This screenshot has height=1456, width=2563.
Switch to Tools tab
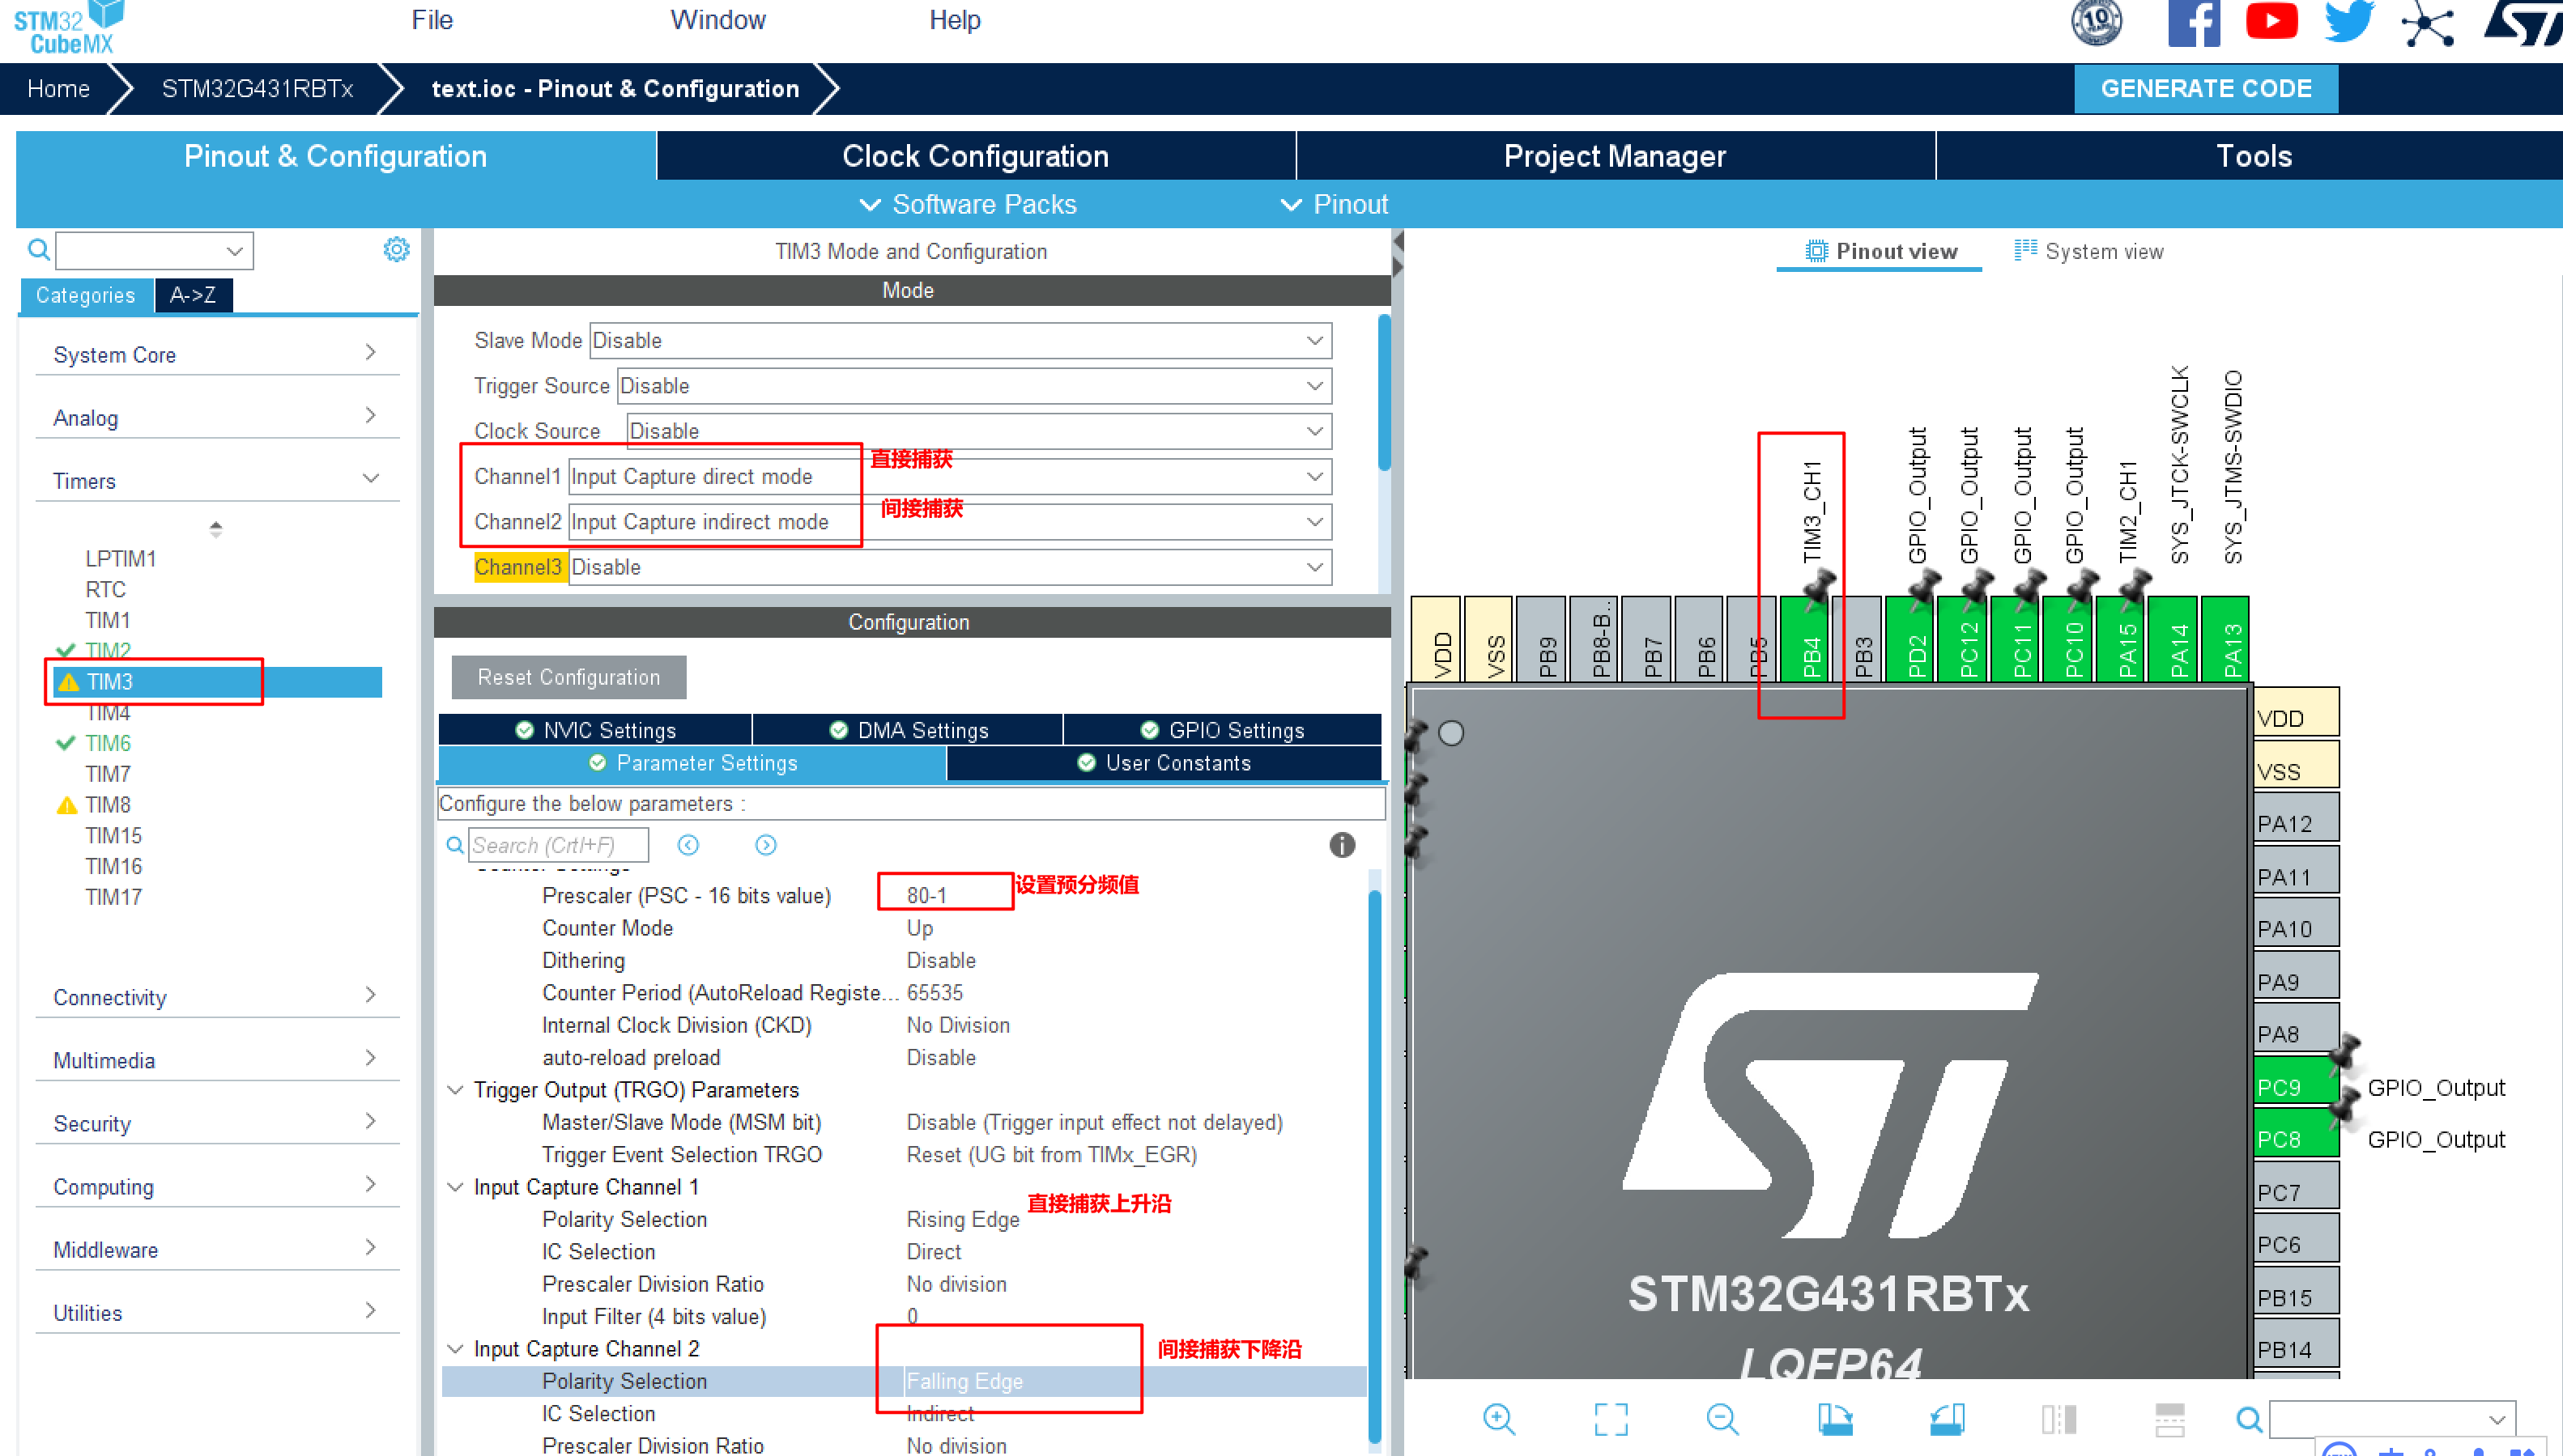[2251, 156]
